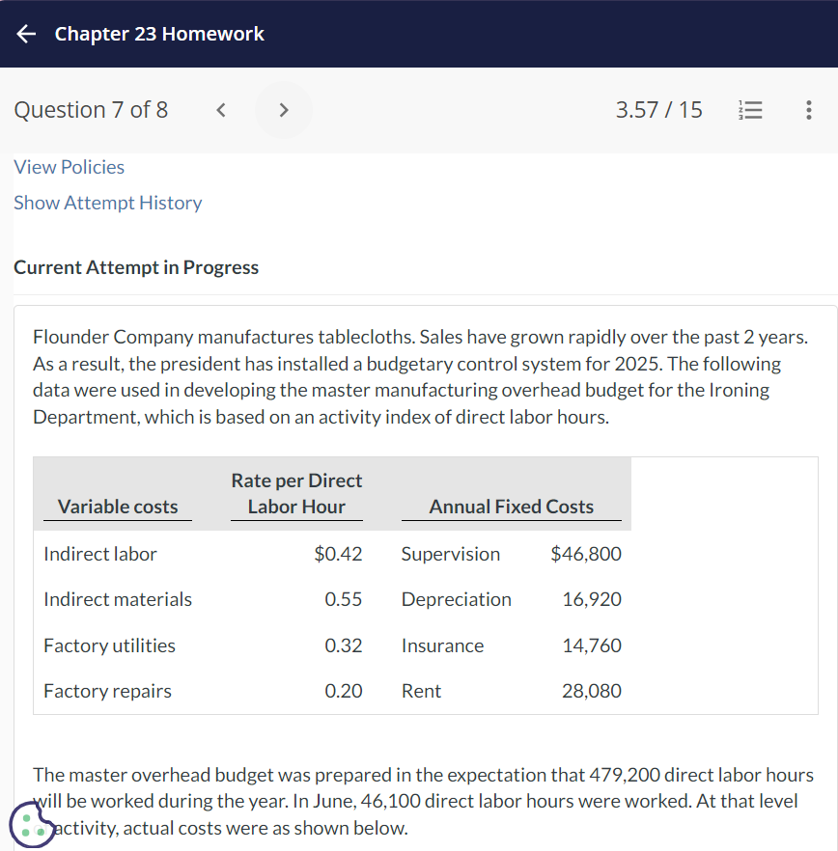Open the three-dot overflow menu
The width and height of the screenshot is (838, 851).
click(809, 110)
